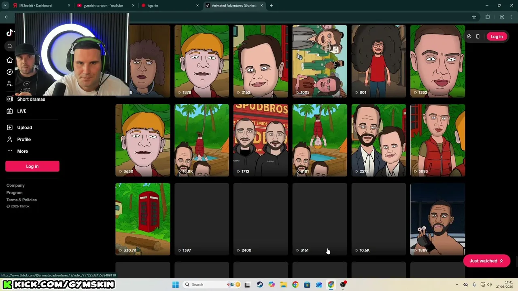Open File Explorer from the taskbar

pos(283,285)
